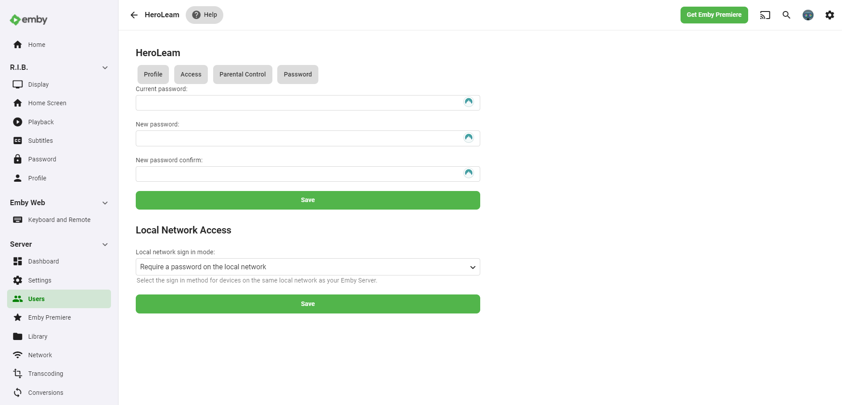This screenshot has height=405, width=849.
Task: Click the Help button
Action: 204,15
